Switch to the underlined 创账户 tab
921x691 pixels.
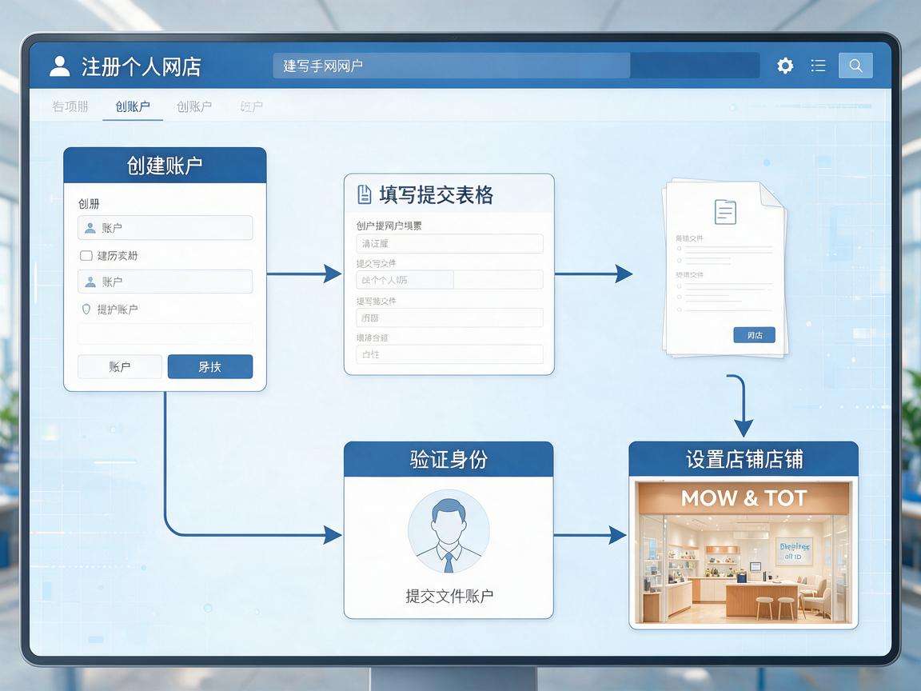(x=133, y=106)
